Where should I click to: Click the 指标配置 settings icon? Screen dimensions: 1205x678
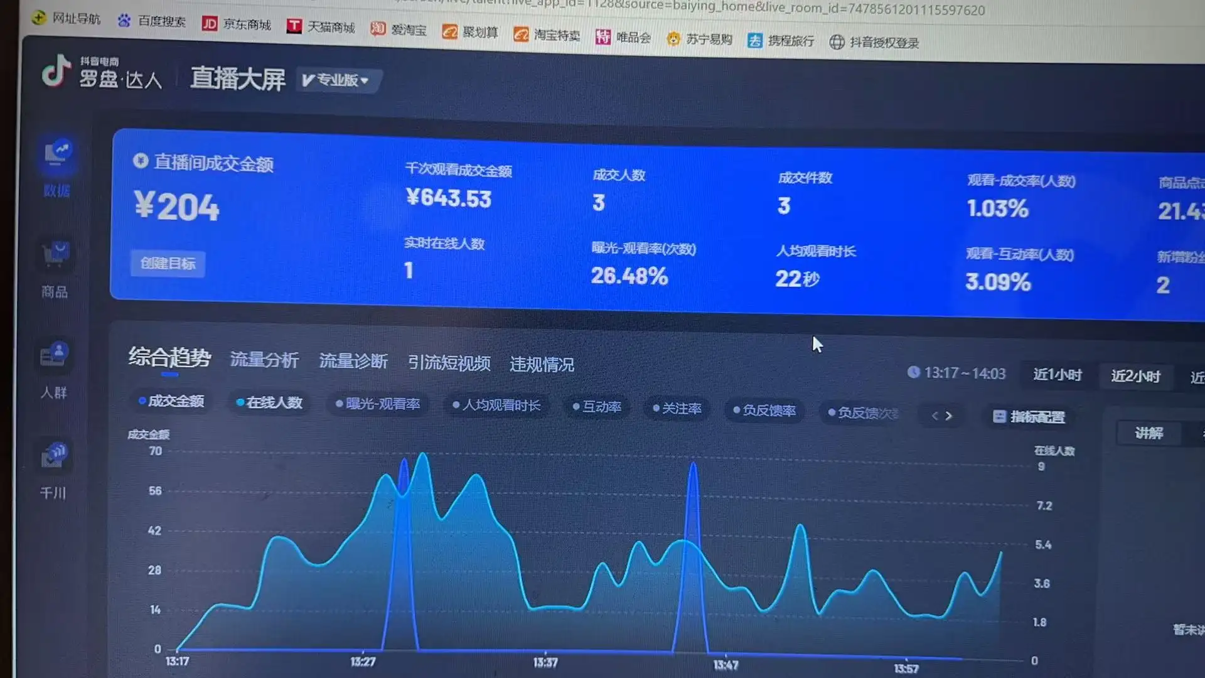pyautogui.click(x=999, y=416)
